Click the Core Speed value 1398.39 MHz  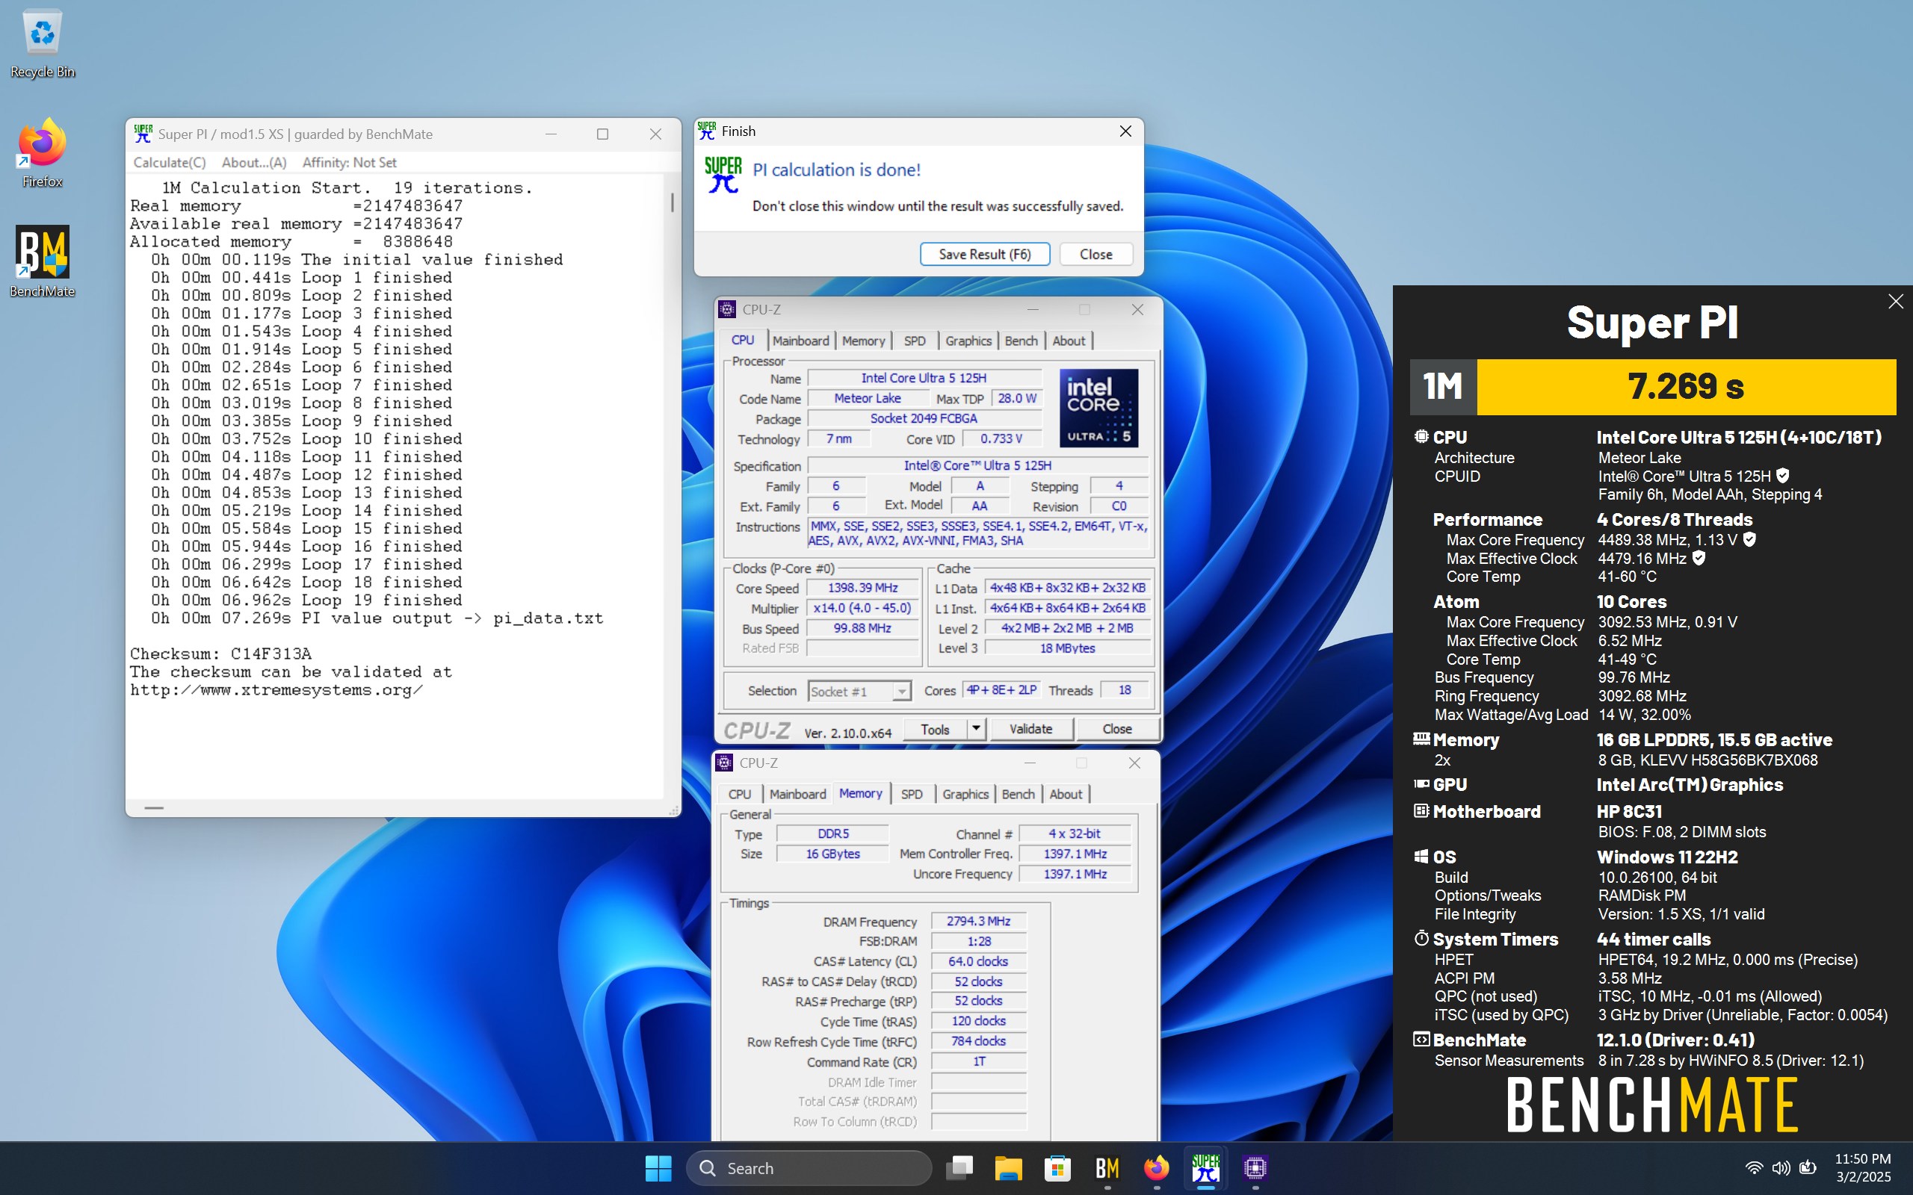(x=862, y=588)
